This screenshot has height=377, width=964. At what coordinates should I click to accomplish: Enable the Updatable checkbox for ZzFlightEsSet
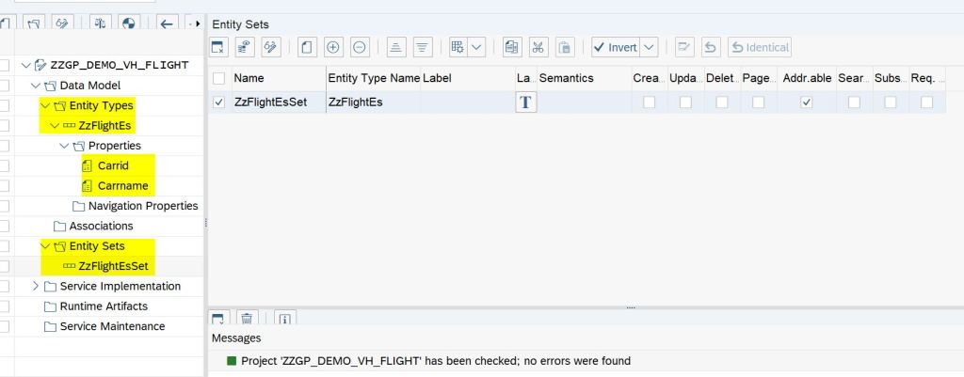(685, 102)
